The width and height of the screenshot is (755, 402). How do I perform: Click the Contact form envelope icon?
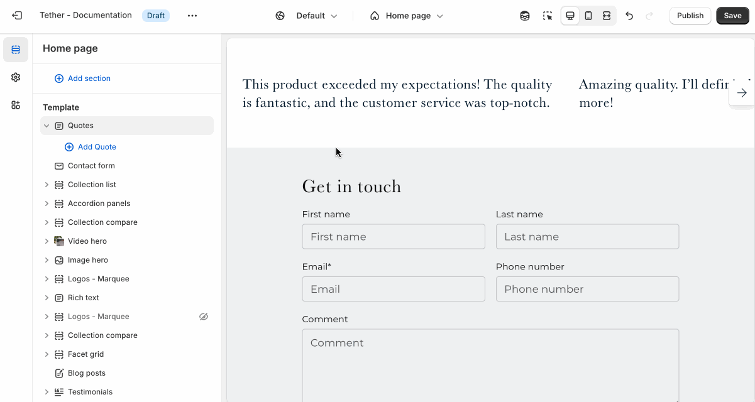pos(59,166)
